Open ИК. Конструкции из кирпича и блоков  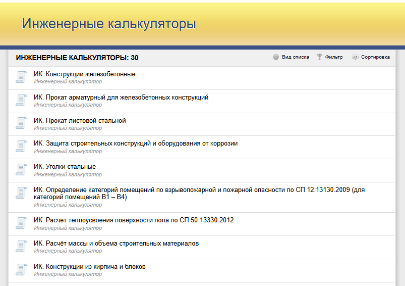coord(90,267)
